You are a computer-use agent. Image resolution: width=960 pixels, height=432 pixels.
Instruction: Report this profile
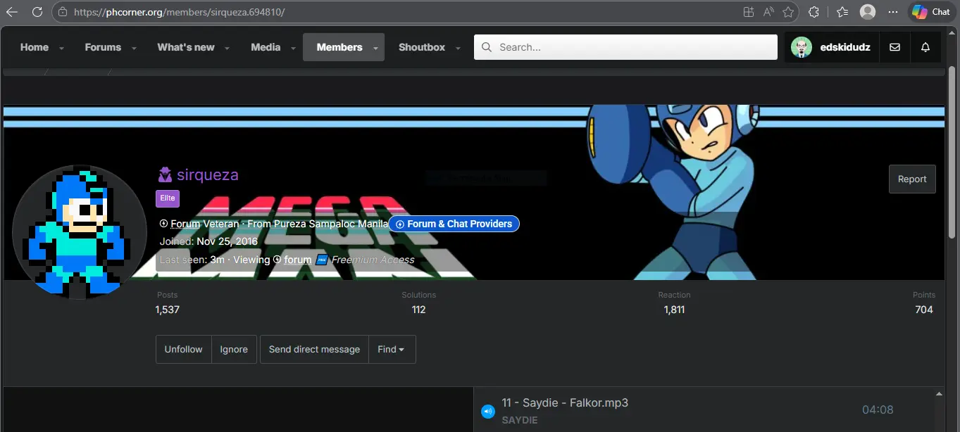912,179
